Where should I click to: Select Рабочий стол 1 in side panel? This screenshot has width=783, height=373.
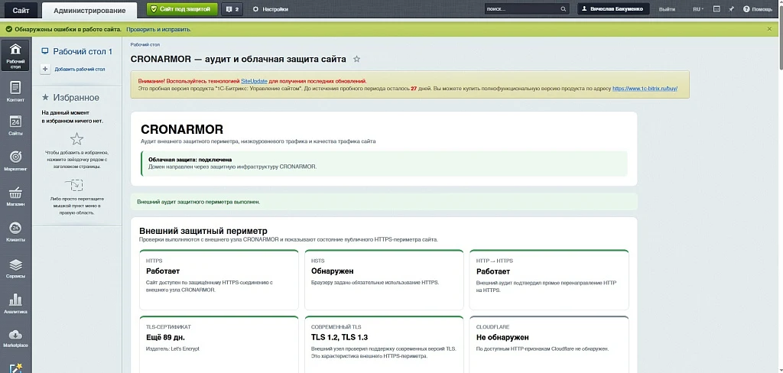(77, 51)
